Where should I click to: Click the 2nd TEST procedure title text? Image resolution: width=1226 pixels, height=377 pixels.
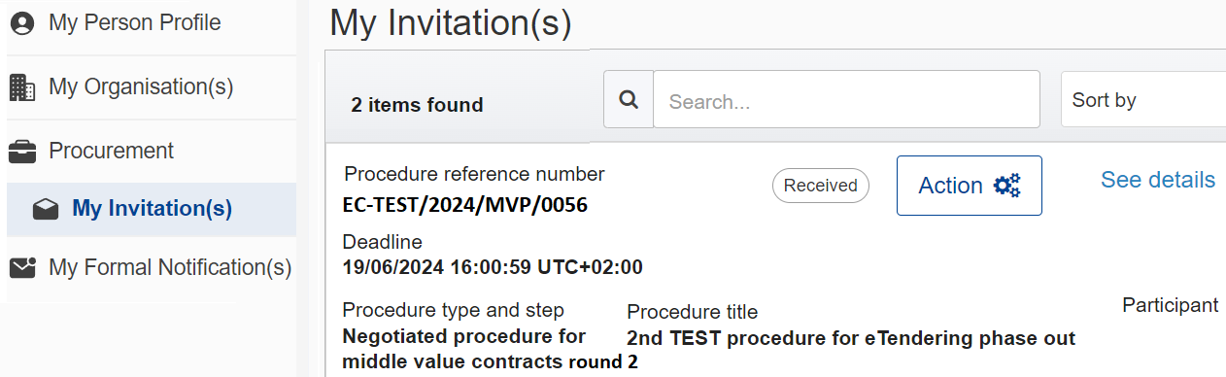tap(851, 338)
